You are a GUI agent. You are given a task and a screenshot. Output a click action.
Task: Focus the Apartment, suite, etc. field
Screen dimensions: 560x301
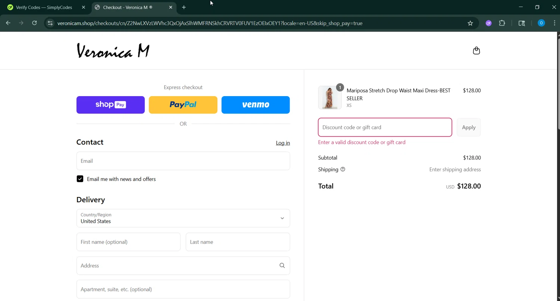pyautogui.click(x=183, y=289)
